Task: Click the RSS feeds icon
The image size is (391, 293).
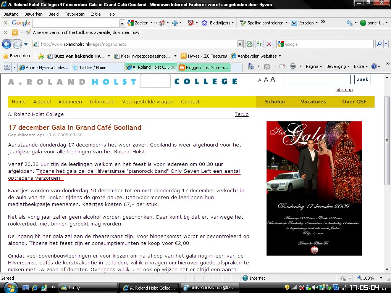Action: click(267, 66)
